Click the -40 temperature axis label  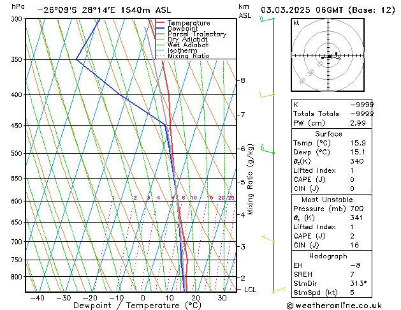click(x=38, y=298)
